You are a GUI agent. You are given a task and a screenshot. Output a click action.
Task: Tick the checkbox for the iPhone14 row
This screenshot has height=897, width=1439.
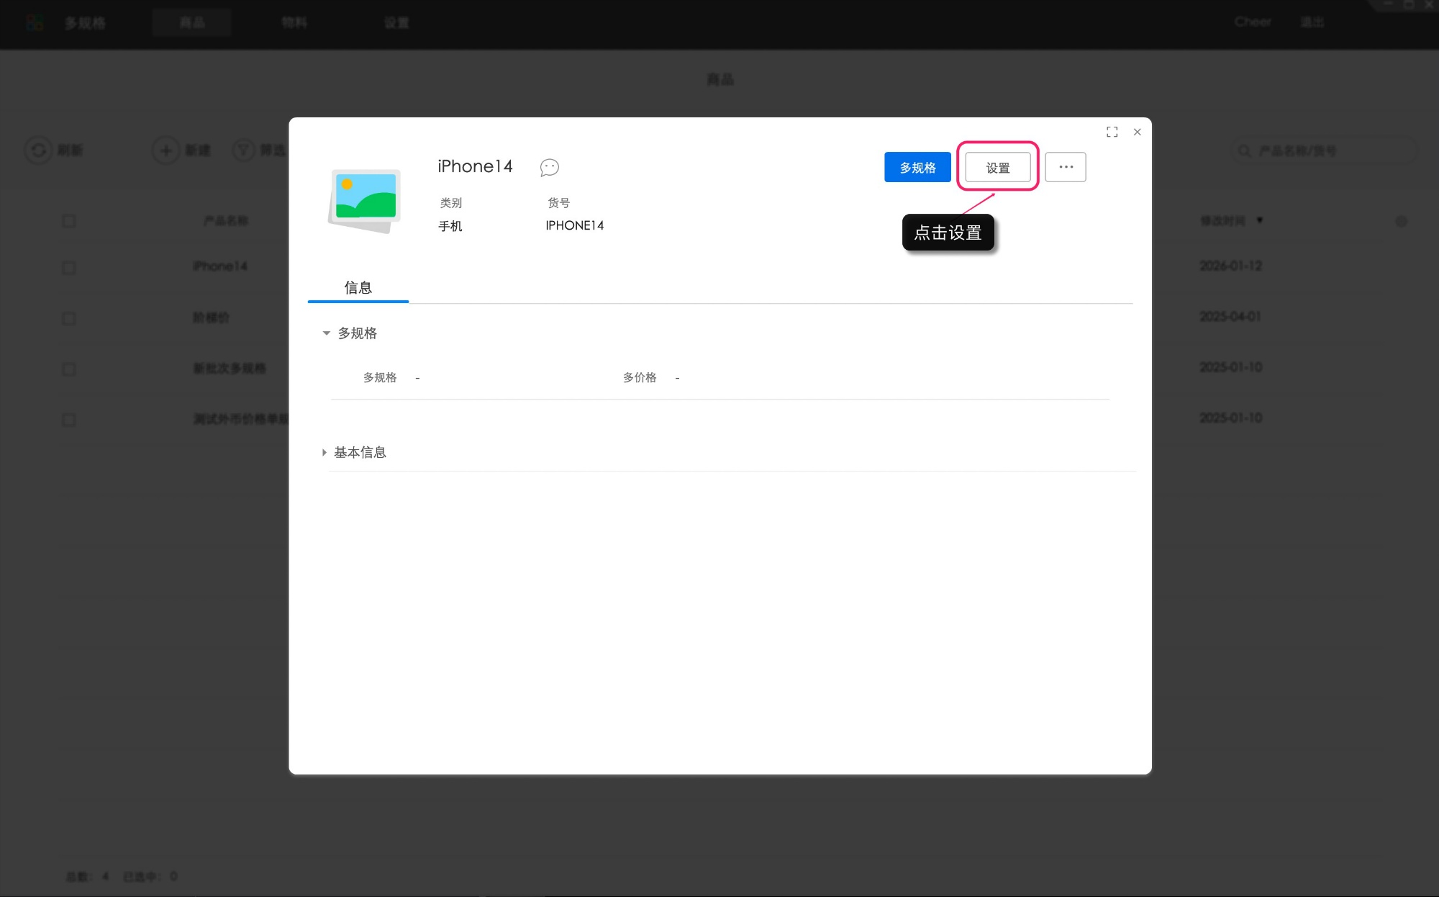(69, 268)
